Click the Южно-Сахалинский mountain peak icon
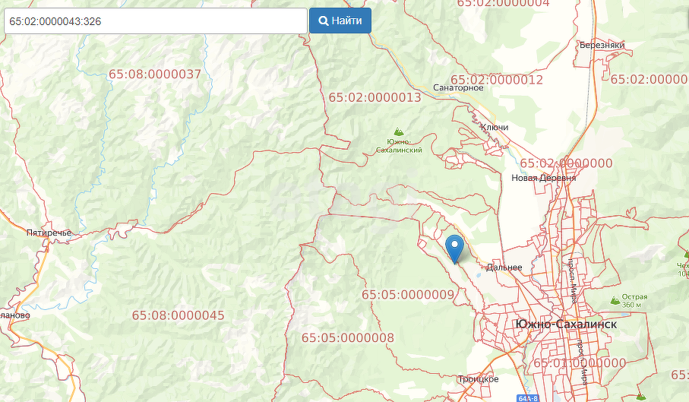Viewport: 689px width, 402px height. (x=400, y=132)
